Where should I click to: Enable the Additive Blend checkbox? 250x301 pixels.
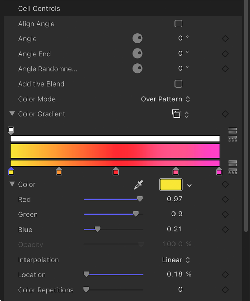point(178,84)
